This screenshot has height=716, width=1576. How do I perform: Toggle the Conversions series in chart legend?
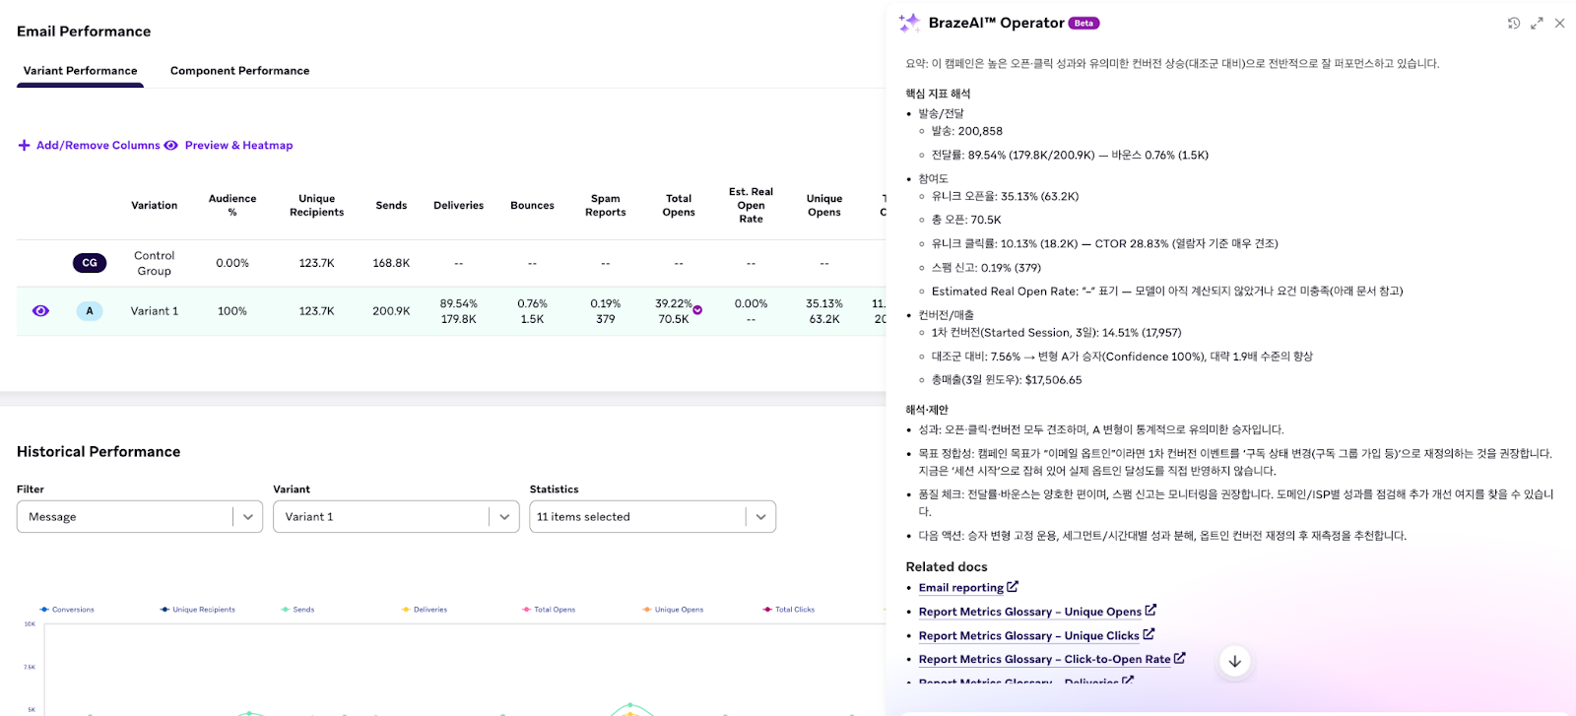pos(67,610)
